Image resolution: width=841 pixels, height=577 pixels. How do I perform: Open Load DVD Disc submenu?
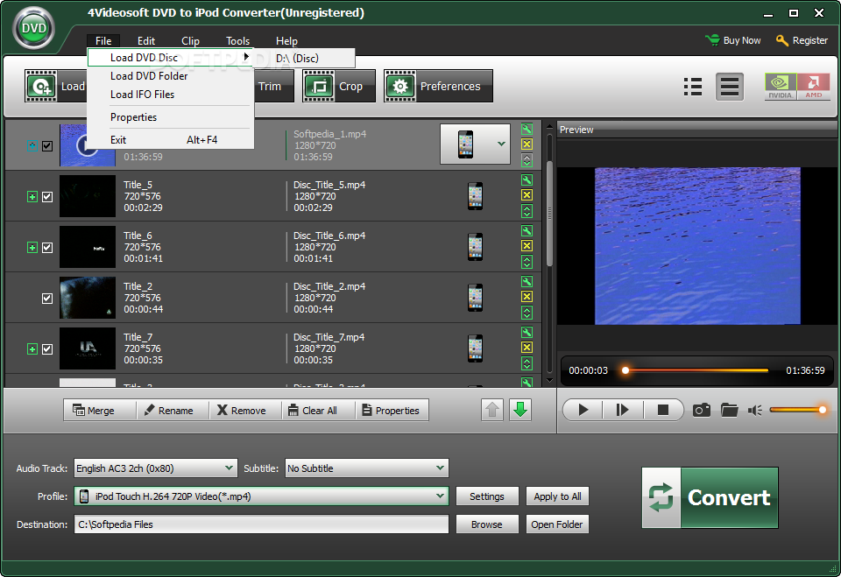[171, 58]
